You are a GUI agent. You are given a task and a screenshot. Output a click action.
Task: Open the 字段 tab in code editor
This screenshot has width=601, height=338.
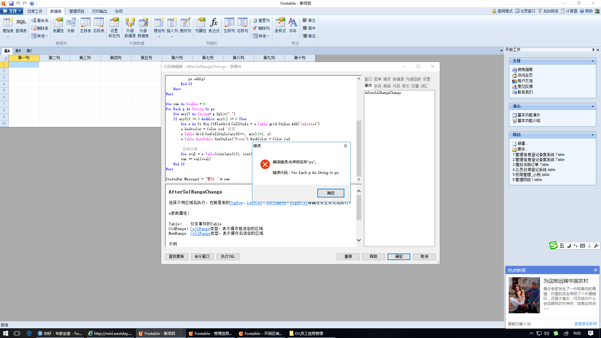click(x=378, y=86)
